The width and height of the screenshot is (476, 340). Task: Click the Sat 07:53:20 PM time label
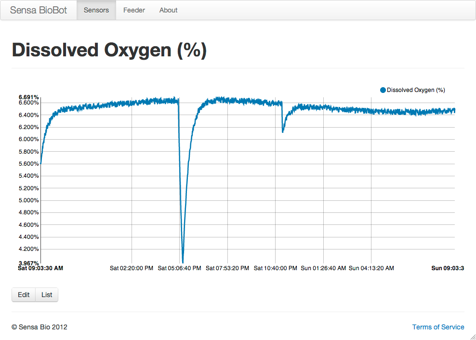pyautogui.click(x=227, y=268)
